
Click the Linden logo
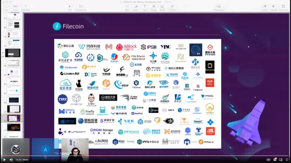tap(70, 74)
